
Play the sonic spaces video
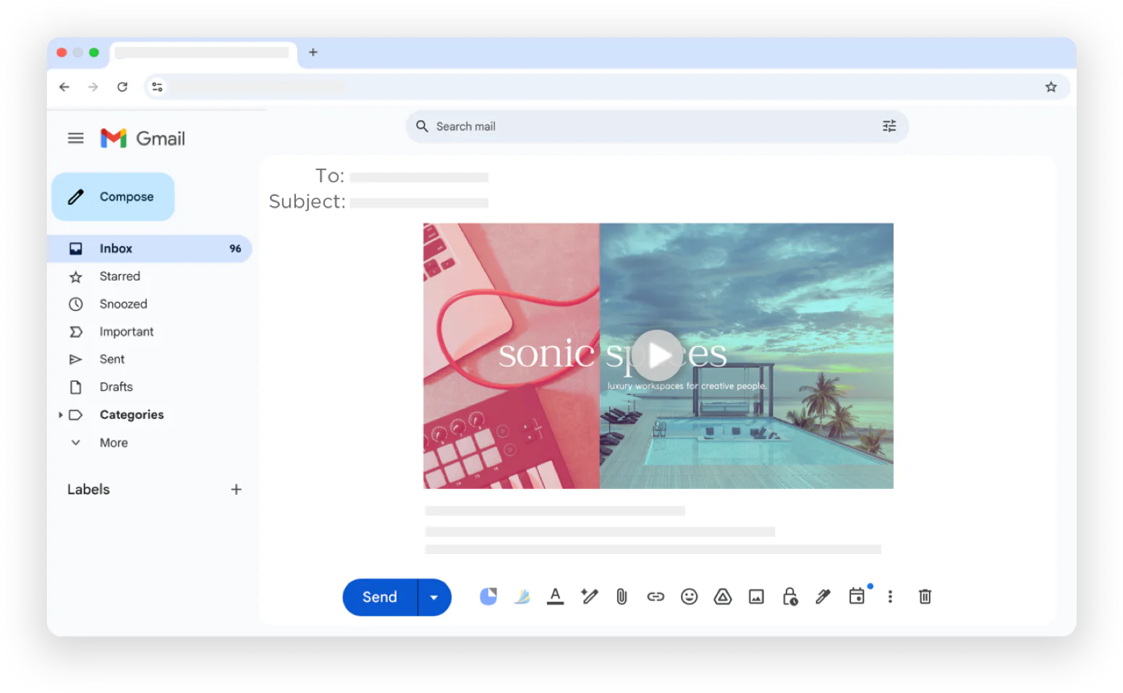coord(658,355)
